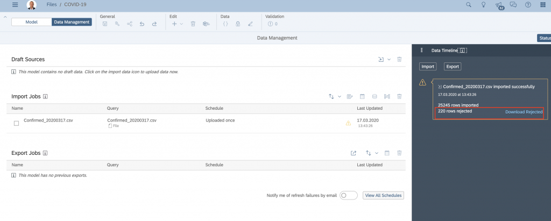The height and width of the screenshot is (221, 551).
Task: Open the help question mark icon
Action: [528, 4]
